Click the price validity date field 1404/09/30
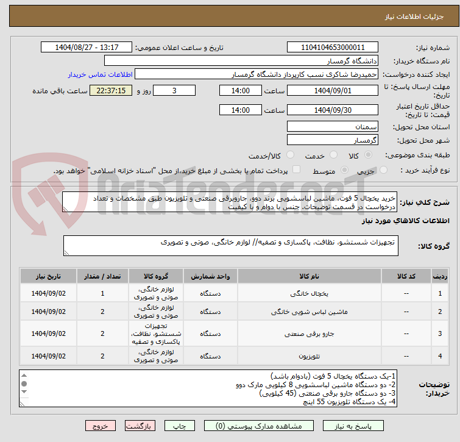Viewport: 460px width, 442px height. (333, 110)
